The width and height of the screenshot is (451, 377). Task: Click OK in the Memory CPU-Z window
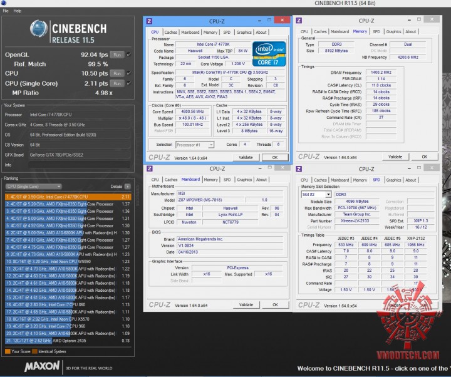(425, 157)
